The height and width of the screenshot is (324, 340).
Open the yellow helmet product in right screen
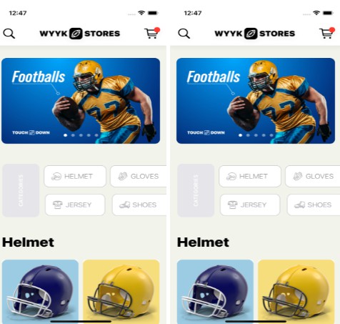(x=296, y=292)
